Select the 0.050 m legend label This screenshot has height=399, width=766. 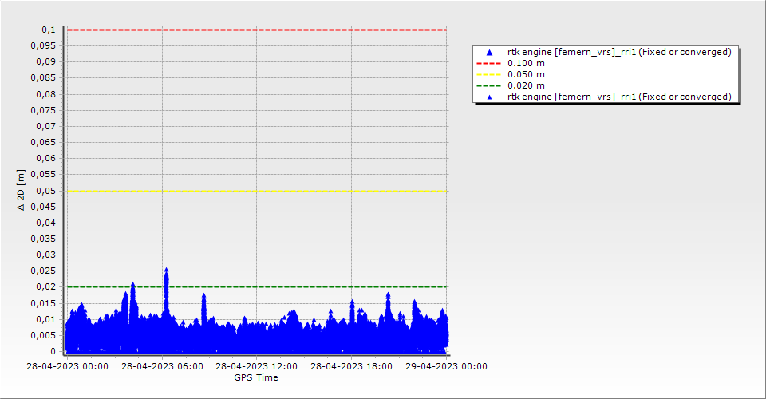click(527, 74)
